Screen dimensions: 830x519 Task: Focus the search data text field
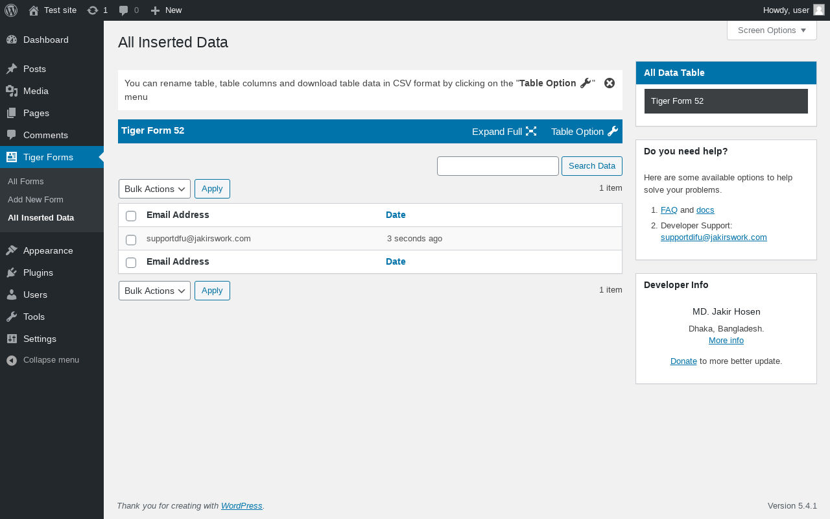498,166
